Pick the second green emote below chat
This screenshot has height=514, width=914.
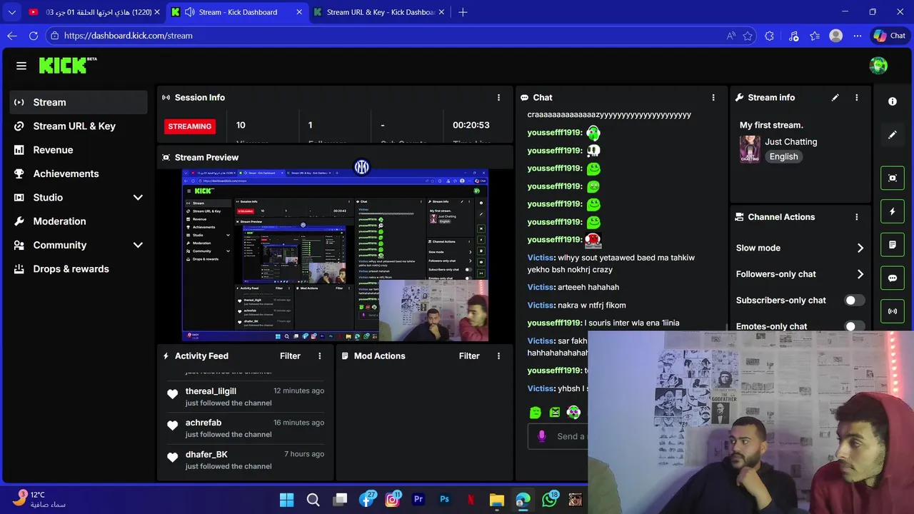click(x=555, y=413)
